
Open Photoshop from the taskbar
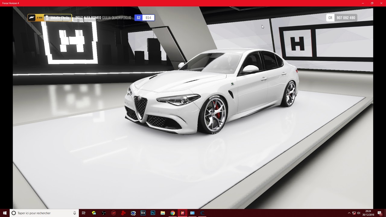pos(153,213)
